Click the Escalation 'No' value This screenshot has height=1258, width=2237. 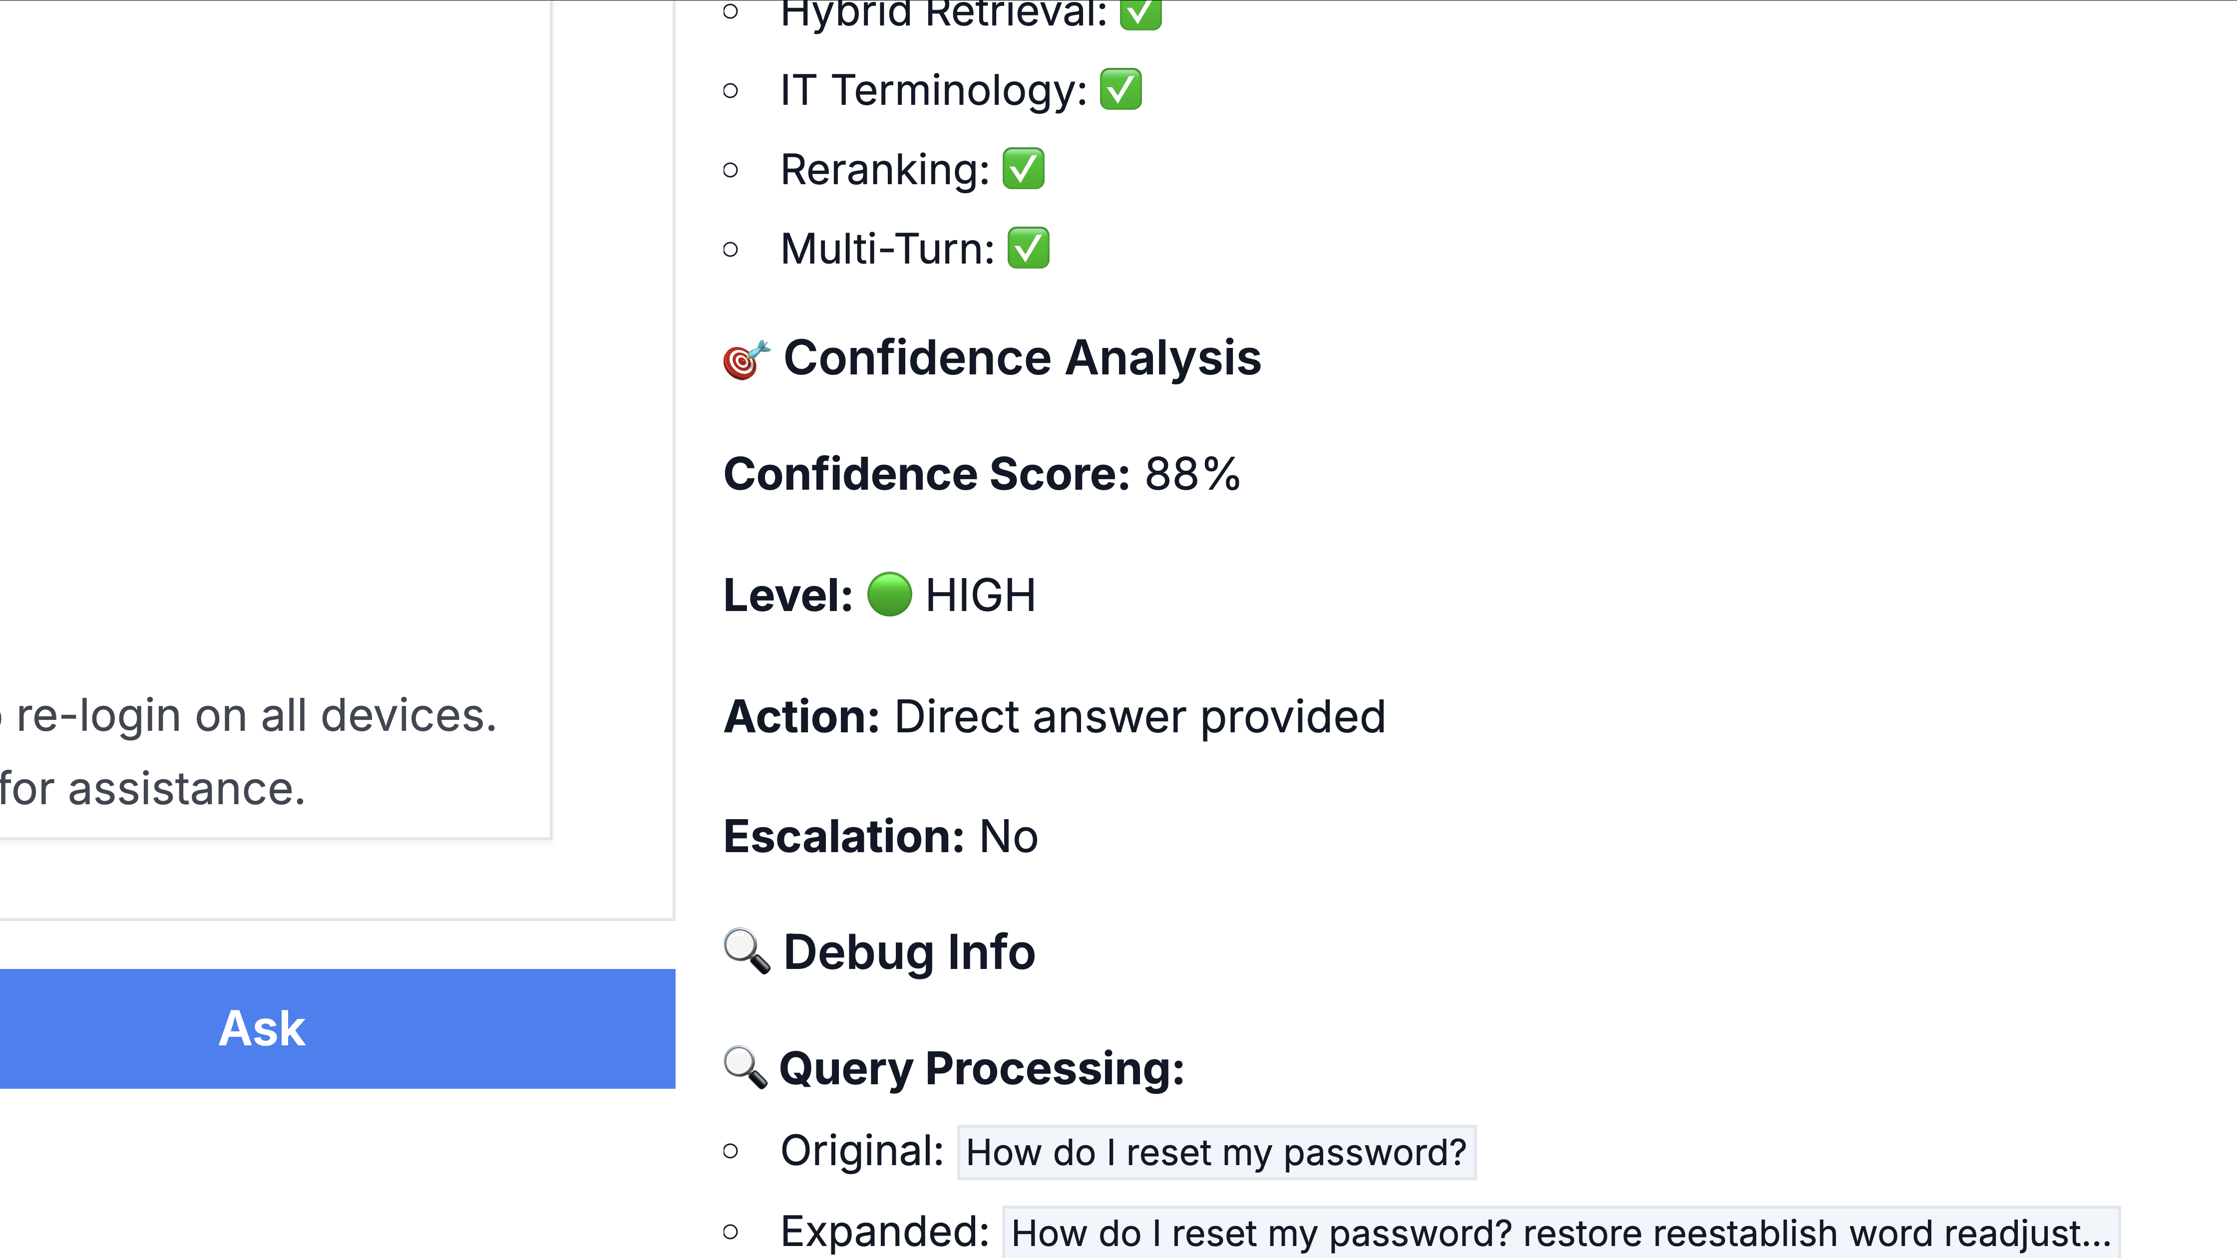pos(1008,836)
